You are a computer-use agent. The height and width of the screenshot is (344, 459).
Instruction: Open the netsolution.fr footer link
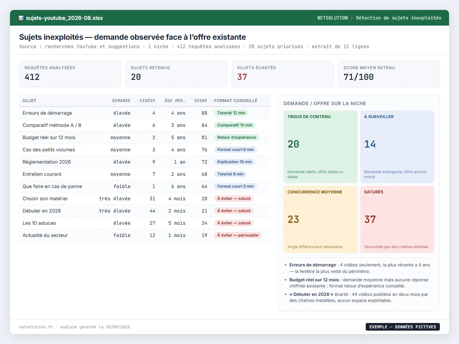point(36,327)
